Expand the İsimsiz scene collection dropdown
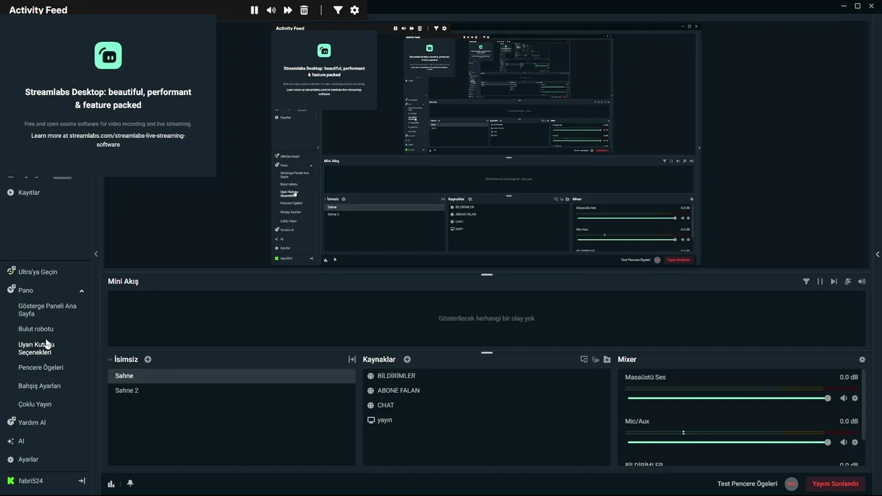This screenshot has height=496, width=882. (110, 360)
